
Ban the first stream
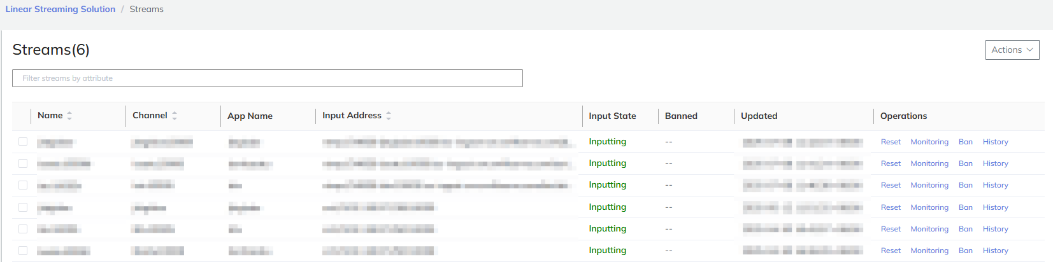point(965,142)
